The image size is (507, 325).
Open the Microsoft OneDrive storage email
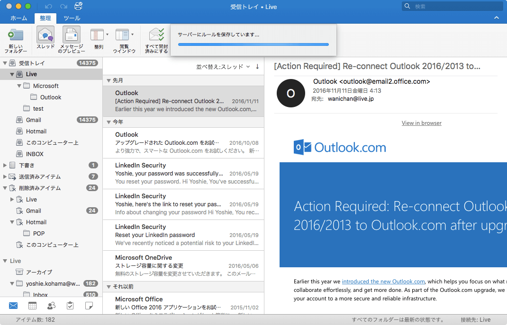point(183,265)
